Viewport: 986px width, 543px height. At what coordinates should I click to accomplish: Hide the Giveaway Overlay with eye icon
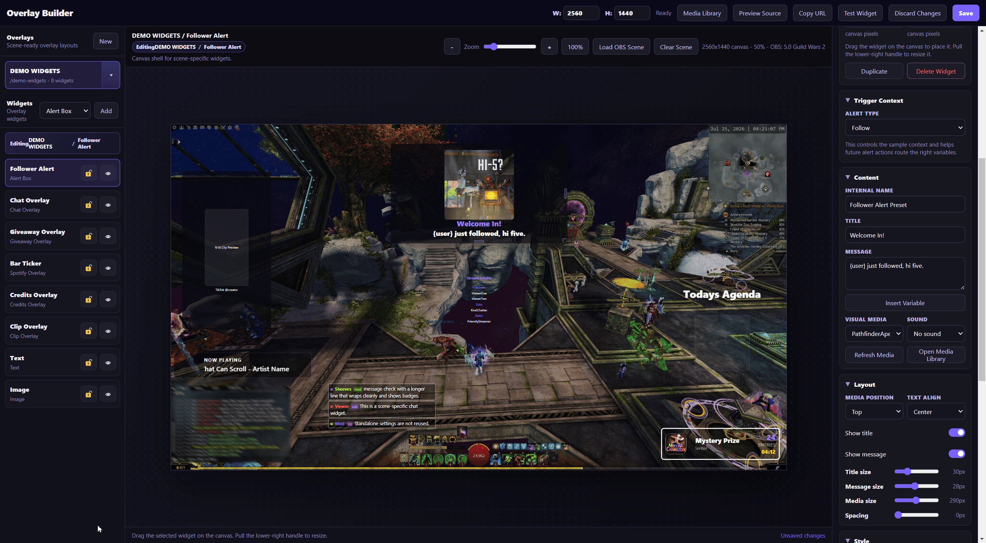108,236
